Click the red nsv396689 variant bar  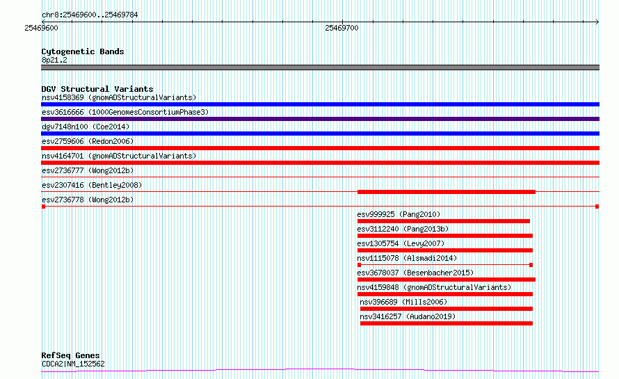coord(447,309)
